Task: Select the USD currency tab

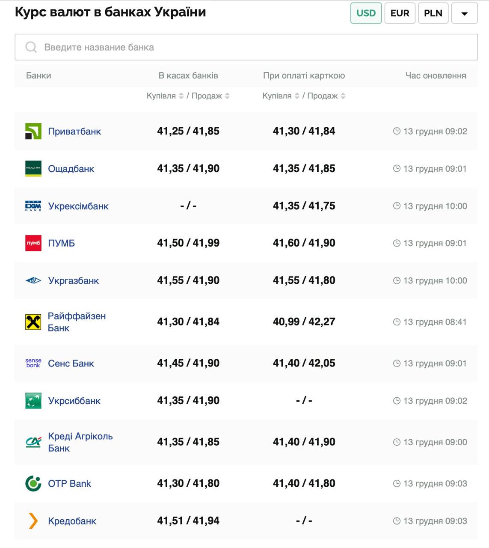Action: [x=366, y=13]
